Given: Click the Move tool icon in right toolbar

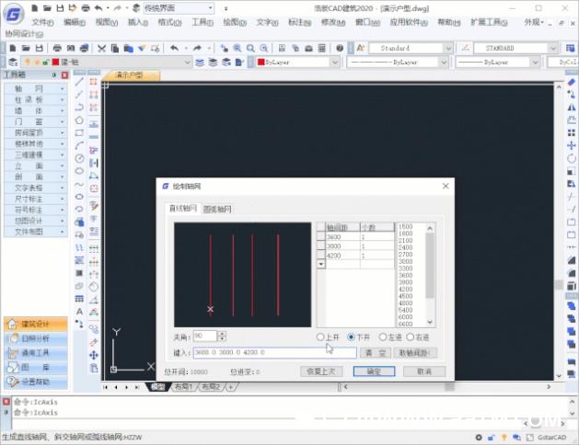Looking at the screenshot, I should pyautogui.click(x=572, y=145).
